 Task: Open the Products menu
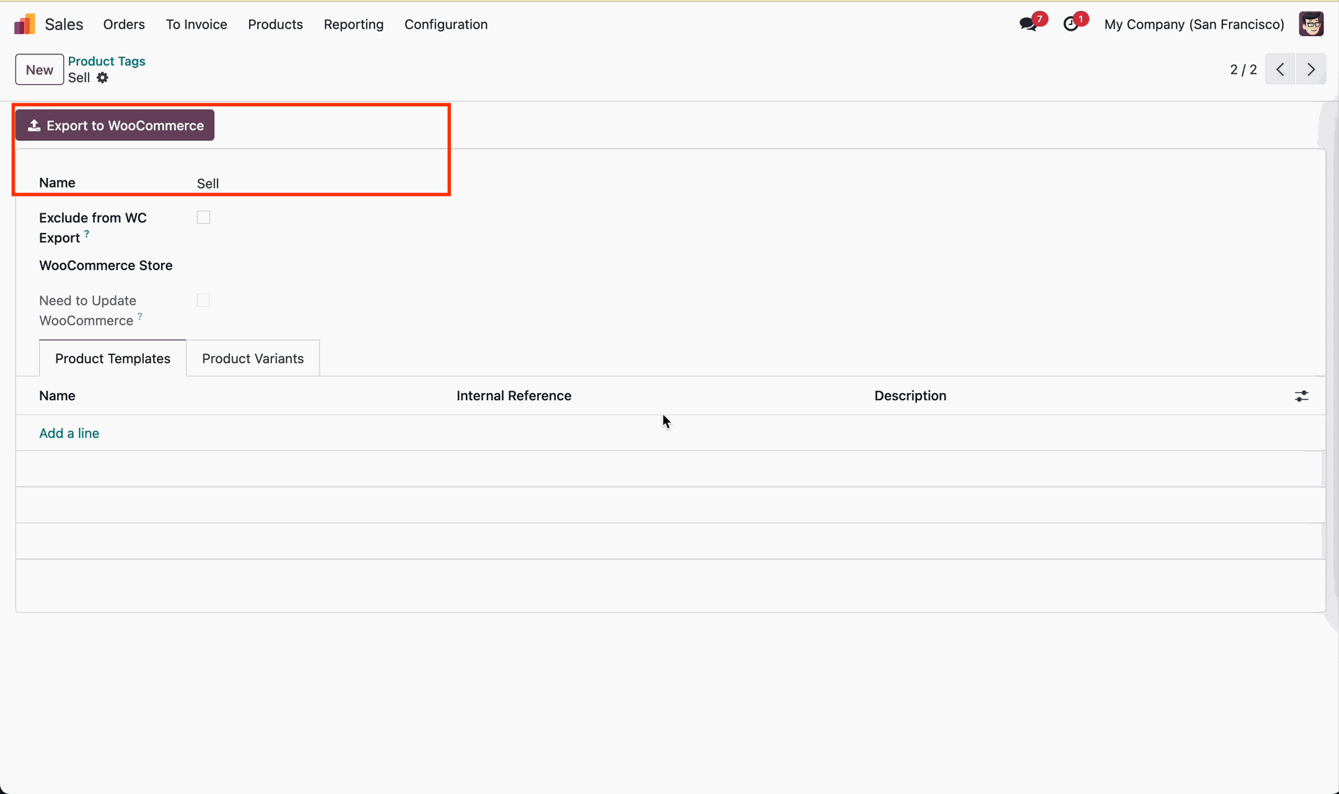pyautogui.click(x=275, y=24)
